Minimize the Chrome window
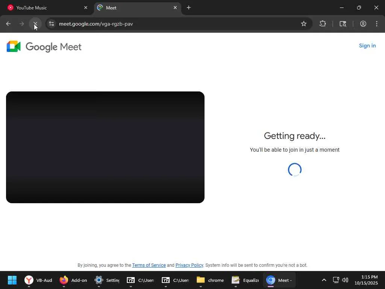 tap(341, 8)
